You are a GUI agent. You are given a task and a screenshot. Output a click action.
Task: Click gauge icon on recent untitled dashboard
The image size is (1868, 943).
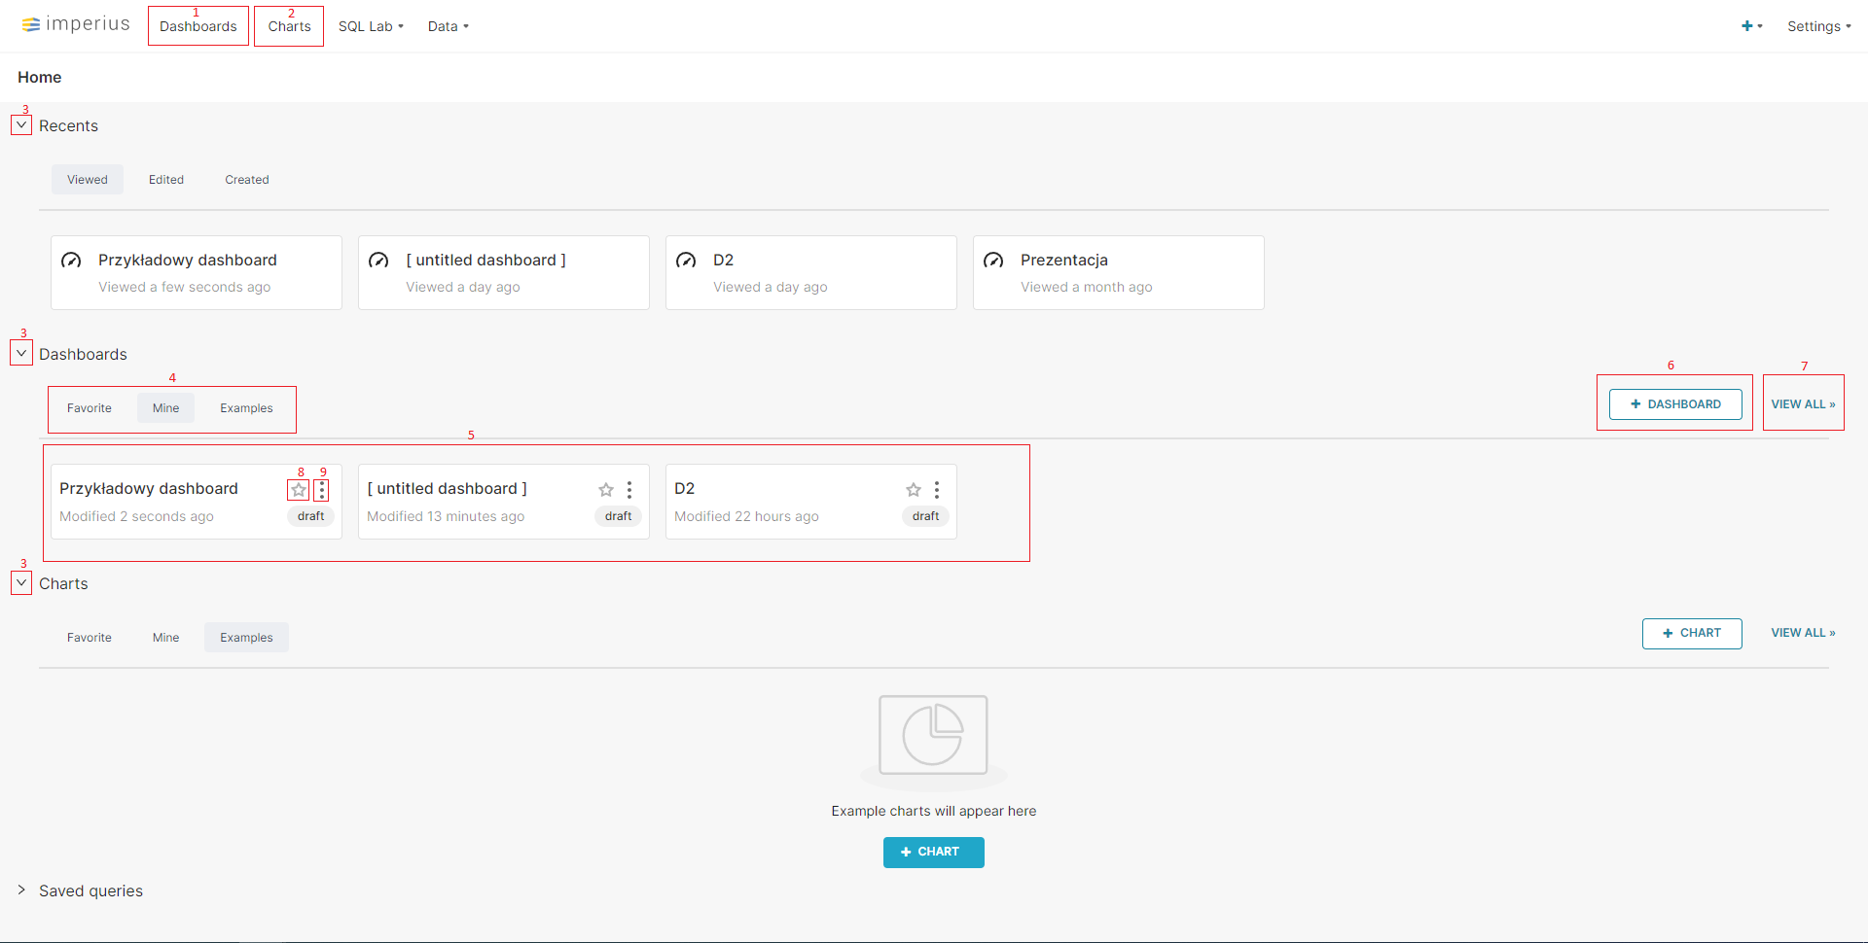[x=378, y=261]
